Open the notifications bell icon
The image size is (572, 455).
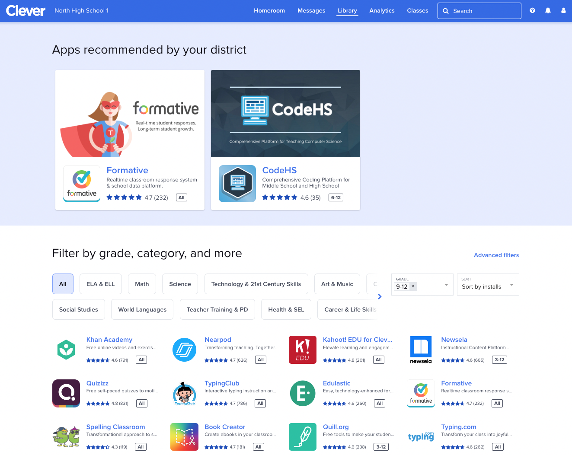[548, 10]
